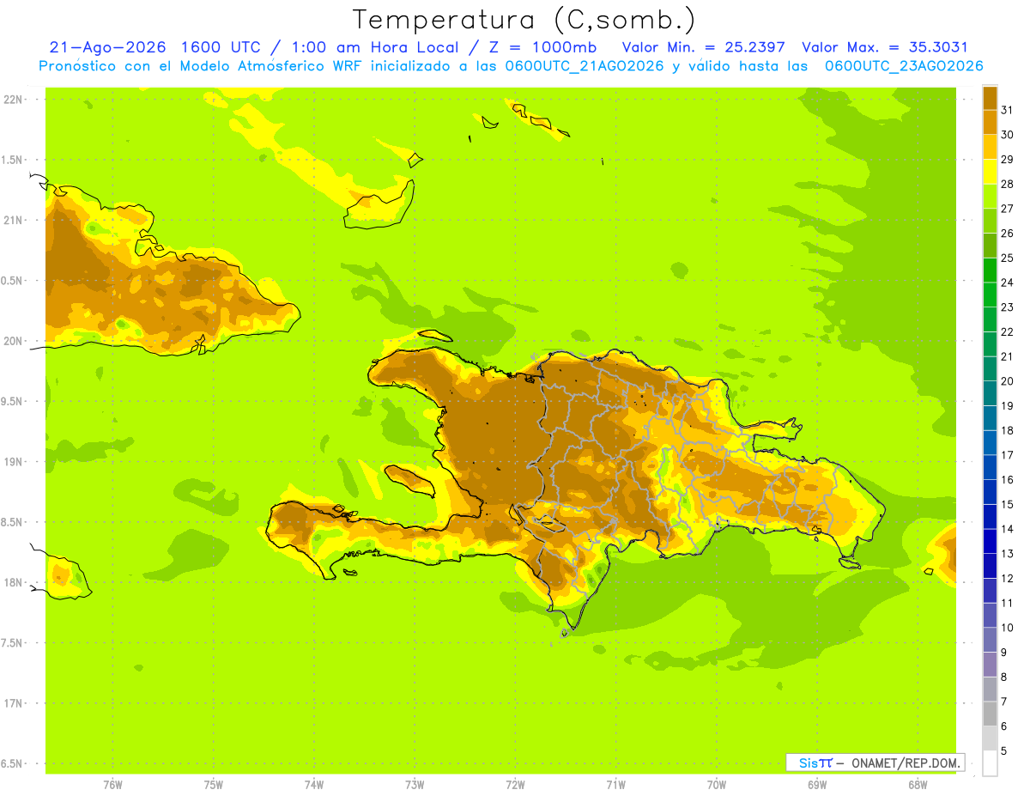Click the legend value "20"
This screenshot has height=796, width=1030.
1008,381
